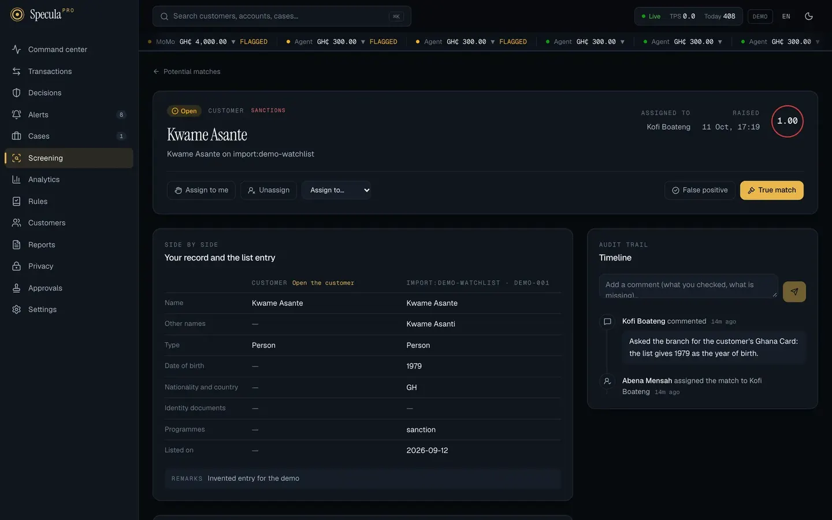The width and height of the screenshot is (832, 520).
Task: Expand the Assign to… dropdown
Action: pyautogui.click(x=336, y=190)
